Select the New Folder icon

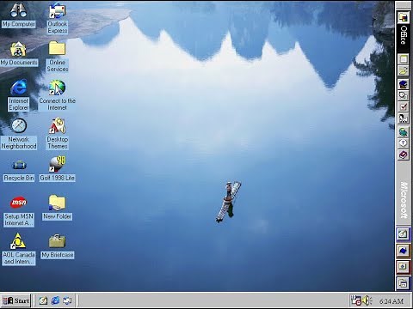coord(58,208)
